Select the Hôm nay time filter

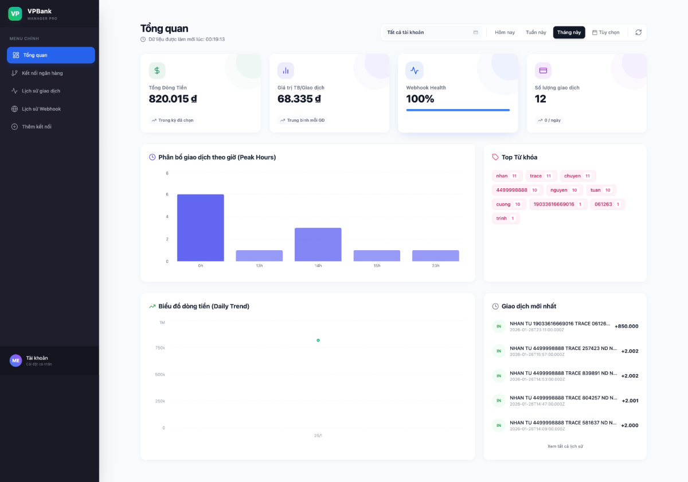coord(505,33)
